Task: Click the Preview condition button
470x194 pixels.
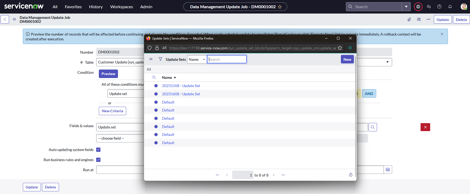Action: (x=108, y=74)
